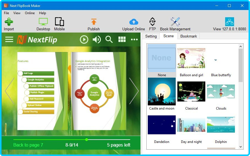This screenshot has height=156, width=250.
Task: Click the Features left page
Action: pyautogui.click(x=42, y=91)
